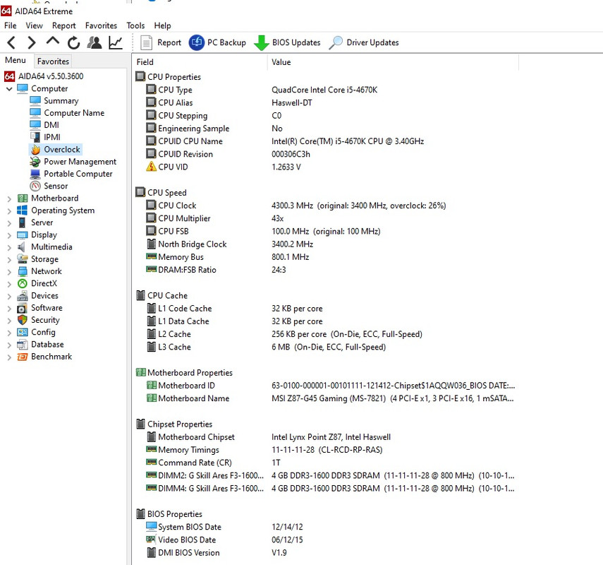This screenshot has width=603, height=565.
Task: Expand the Operating System node
Action: [x=9, y=211]
